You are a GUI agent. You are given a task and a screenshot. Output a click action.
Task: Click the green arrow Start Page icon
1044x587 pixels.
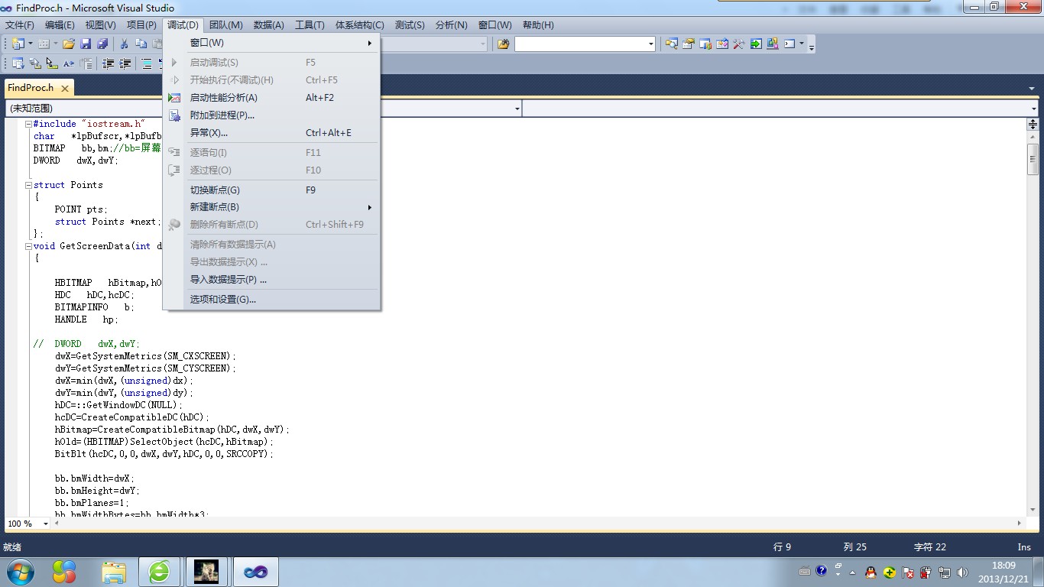coord(756,44)
